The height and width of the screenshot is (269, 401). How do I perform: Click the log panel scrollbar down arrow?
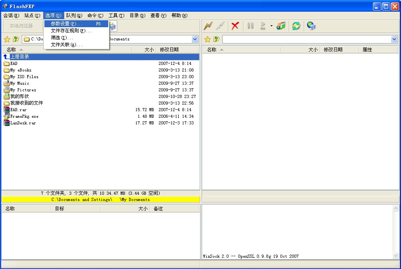396,255
